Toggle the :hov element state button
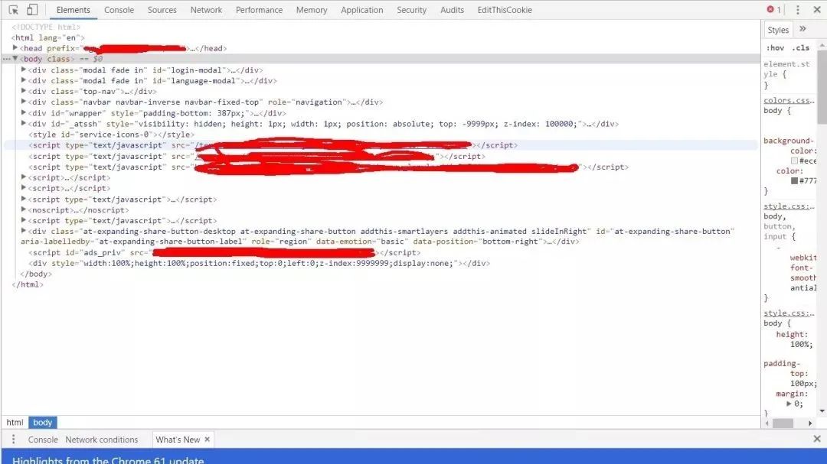 point(775,47)
